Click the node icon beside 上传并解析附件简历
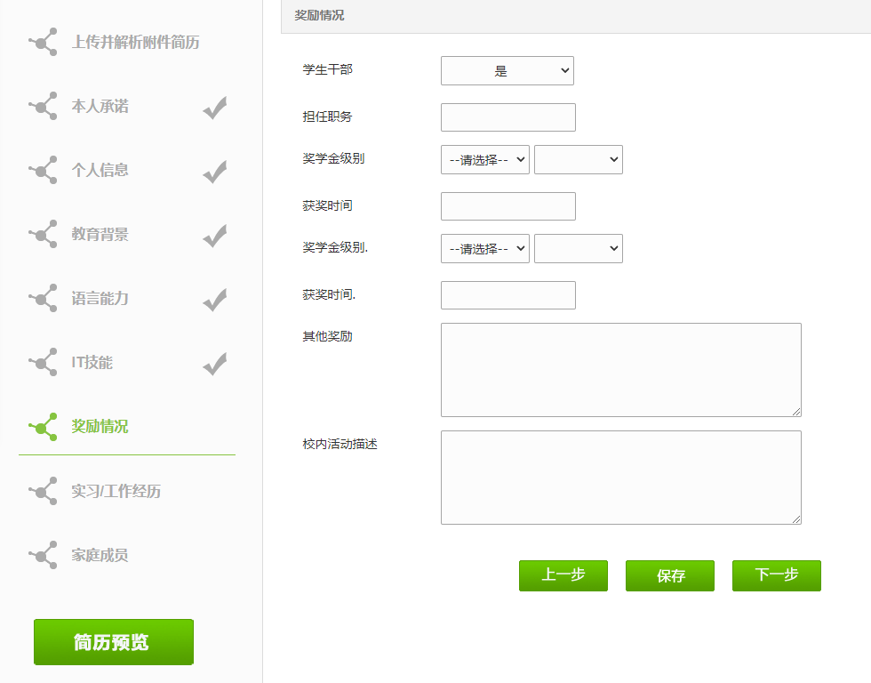Screen dimensions: 871x683 coord(42,42)
